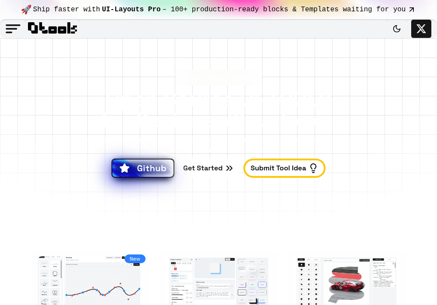Viewport: 437px width, 305px height.
Task: Open the X (Twitter) profile button
Action: click(x=421, y=29)
